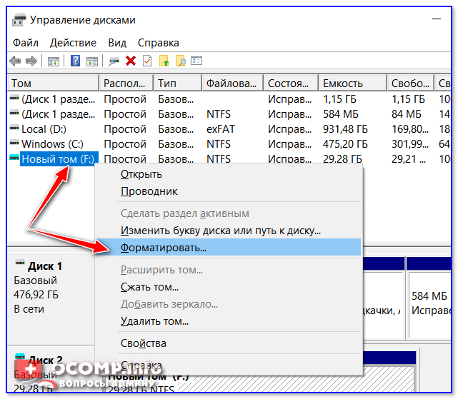
Task: Click the 84 МБ free space cell
Action: pos(407,114)
